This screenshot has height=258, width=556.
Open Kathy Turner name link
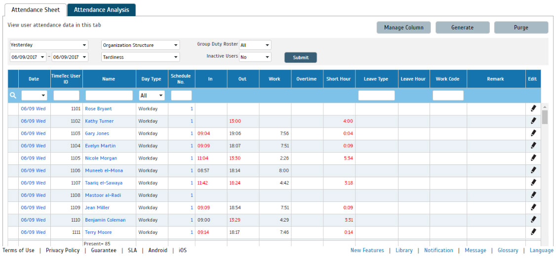tap(99, 121)
